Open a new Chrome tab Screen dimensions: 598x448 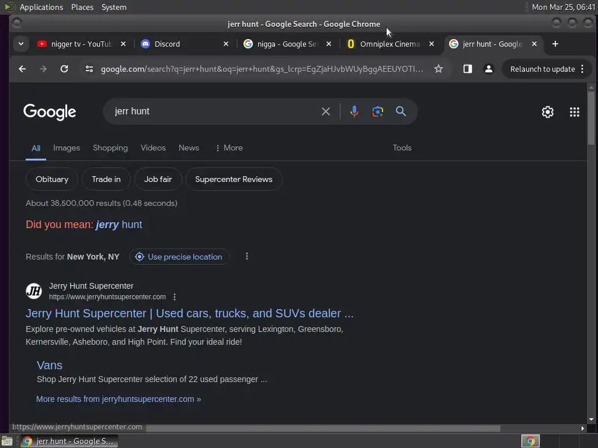555,44
